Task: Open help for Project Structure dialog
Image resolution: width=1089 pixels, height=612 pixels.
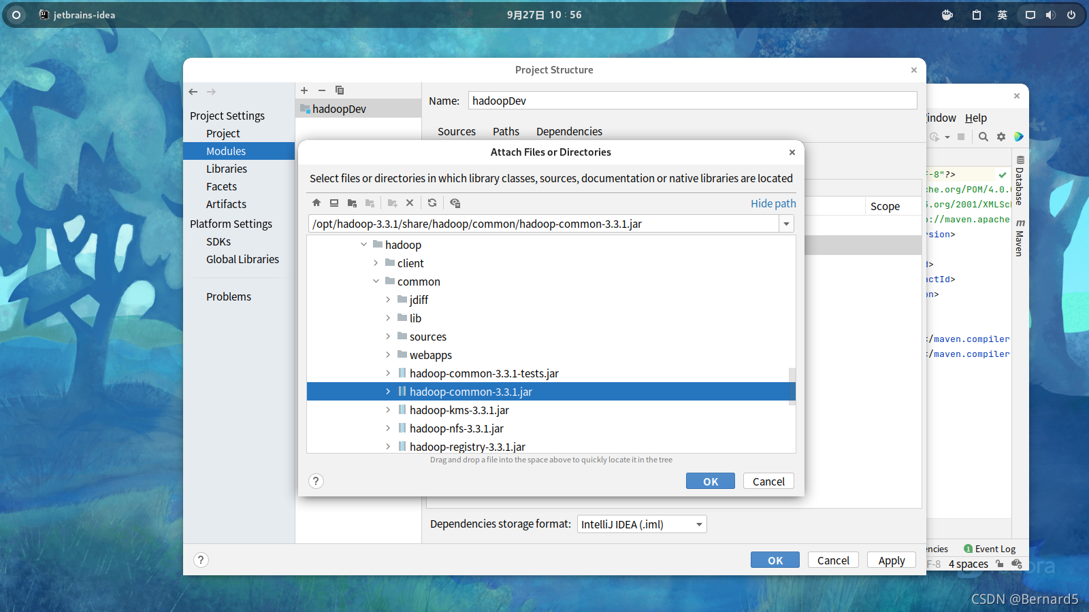Action: coord(201,560)
